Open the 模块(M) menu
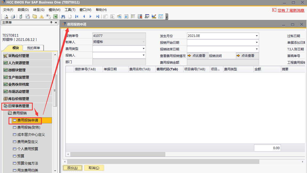 54,10
